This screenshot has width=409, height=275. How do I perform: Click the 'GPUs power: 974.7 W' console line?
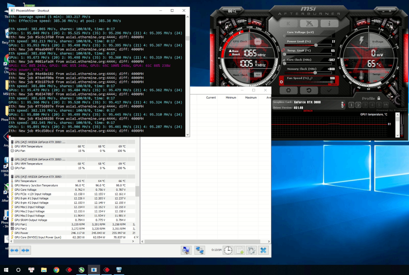(x=28, y=70)
